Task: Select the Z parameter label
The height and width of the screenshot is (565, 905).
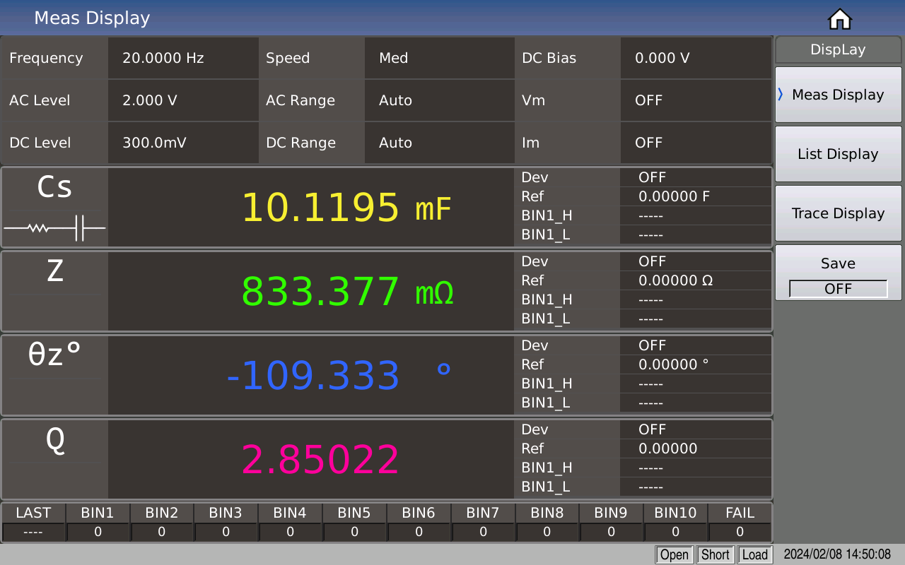Action: [x=55, y=271]
